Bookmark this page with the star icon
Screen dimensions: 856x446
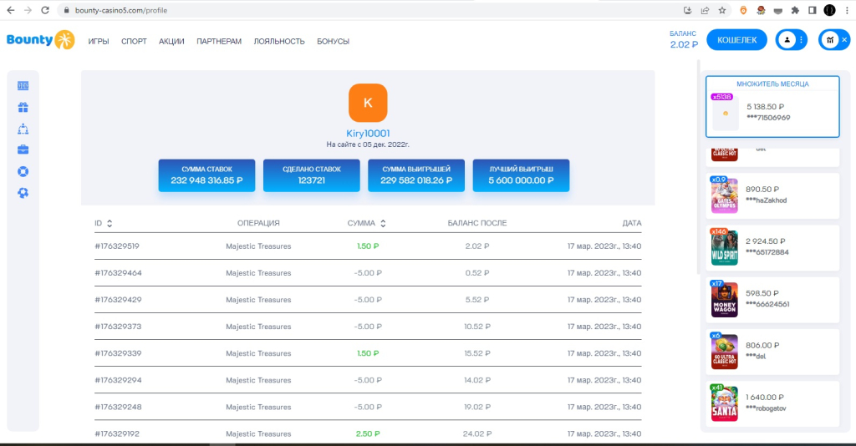coord(722,10)
